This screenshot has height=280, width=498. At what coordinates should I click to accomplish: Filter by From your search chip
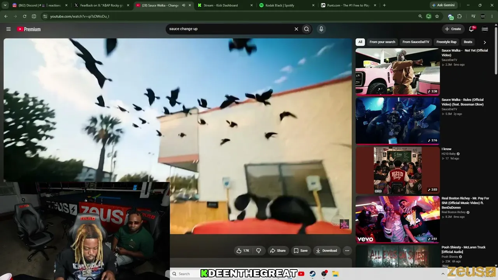382,42
